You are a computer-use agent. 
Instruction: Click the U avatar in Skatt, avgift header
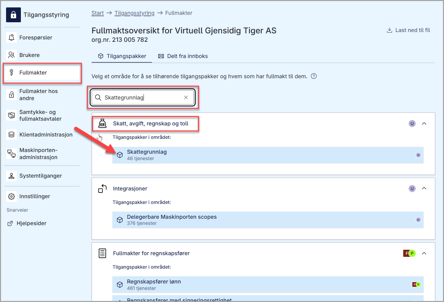[412, 123]
